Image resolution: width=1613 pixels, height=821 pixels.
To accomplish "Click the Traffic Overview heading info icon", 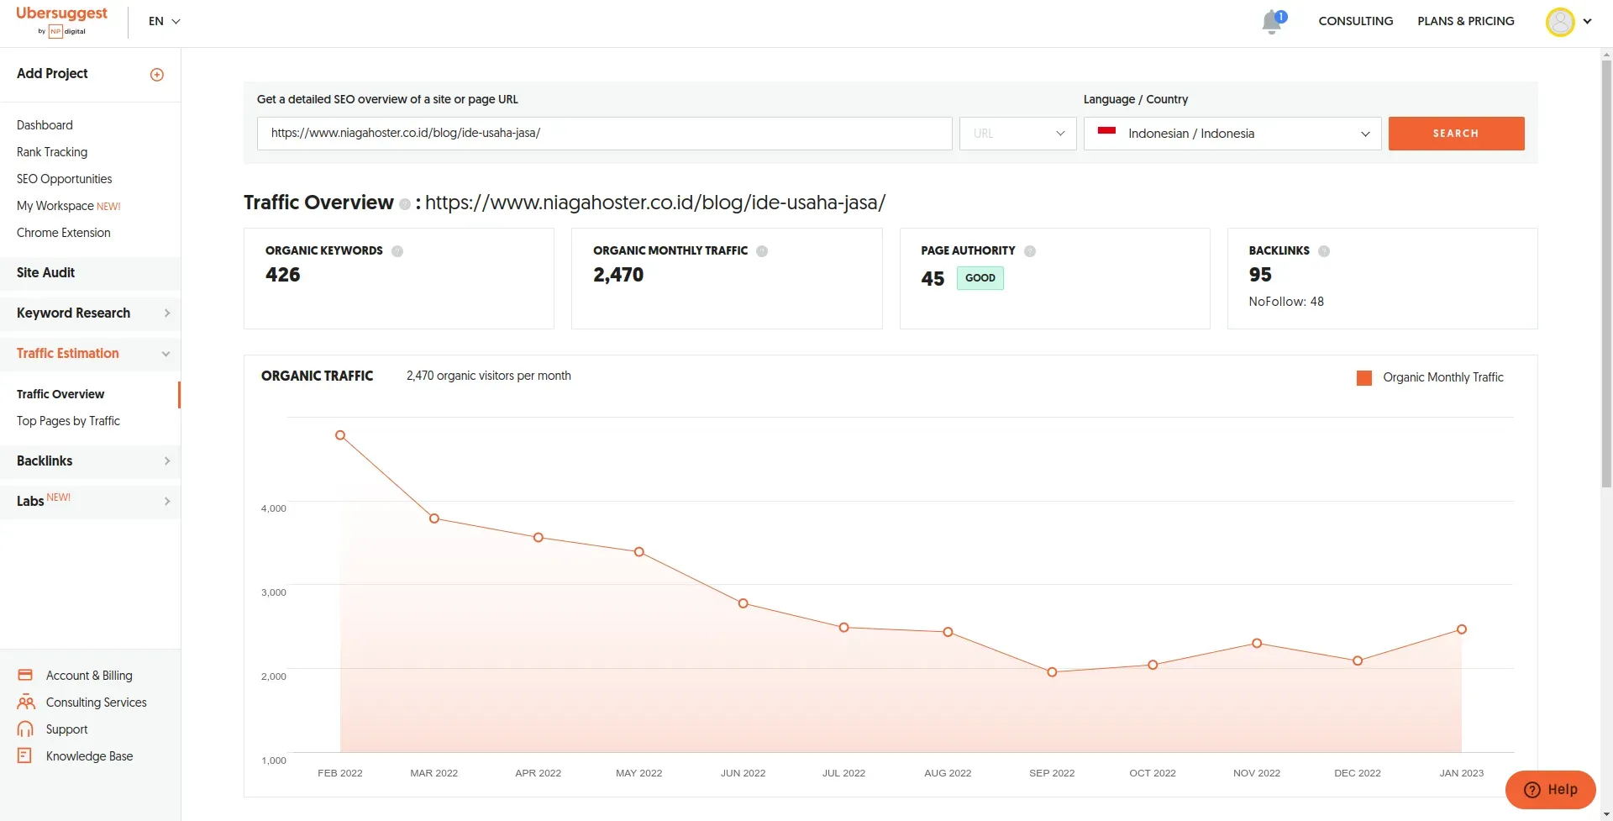I will coord(405,204).
